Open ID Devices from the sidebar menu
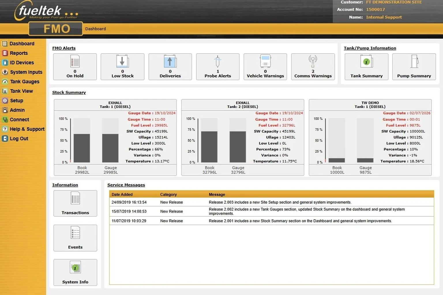The height and width of the screenshot is (295, 443). (x=22, y=63)
